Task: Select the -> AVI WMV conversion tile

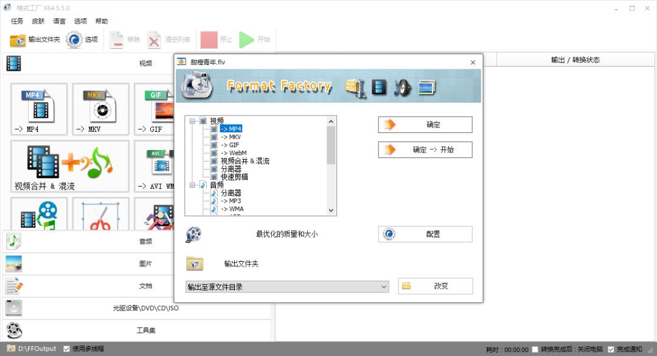Action: point(154,166)
